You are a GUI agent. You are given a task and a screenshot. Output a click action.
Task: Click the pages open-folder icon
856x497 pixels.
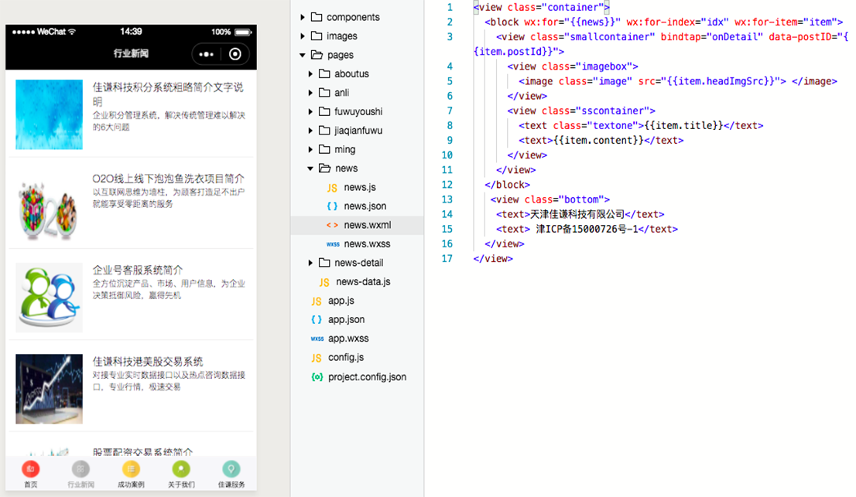pyautogui.click(x=317, y=55)
